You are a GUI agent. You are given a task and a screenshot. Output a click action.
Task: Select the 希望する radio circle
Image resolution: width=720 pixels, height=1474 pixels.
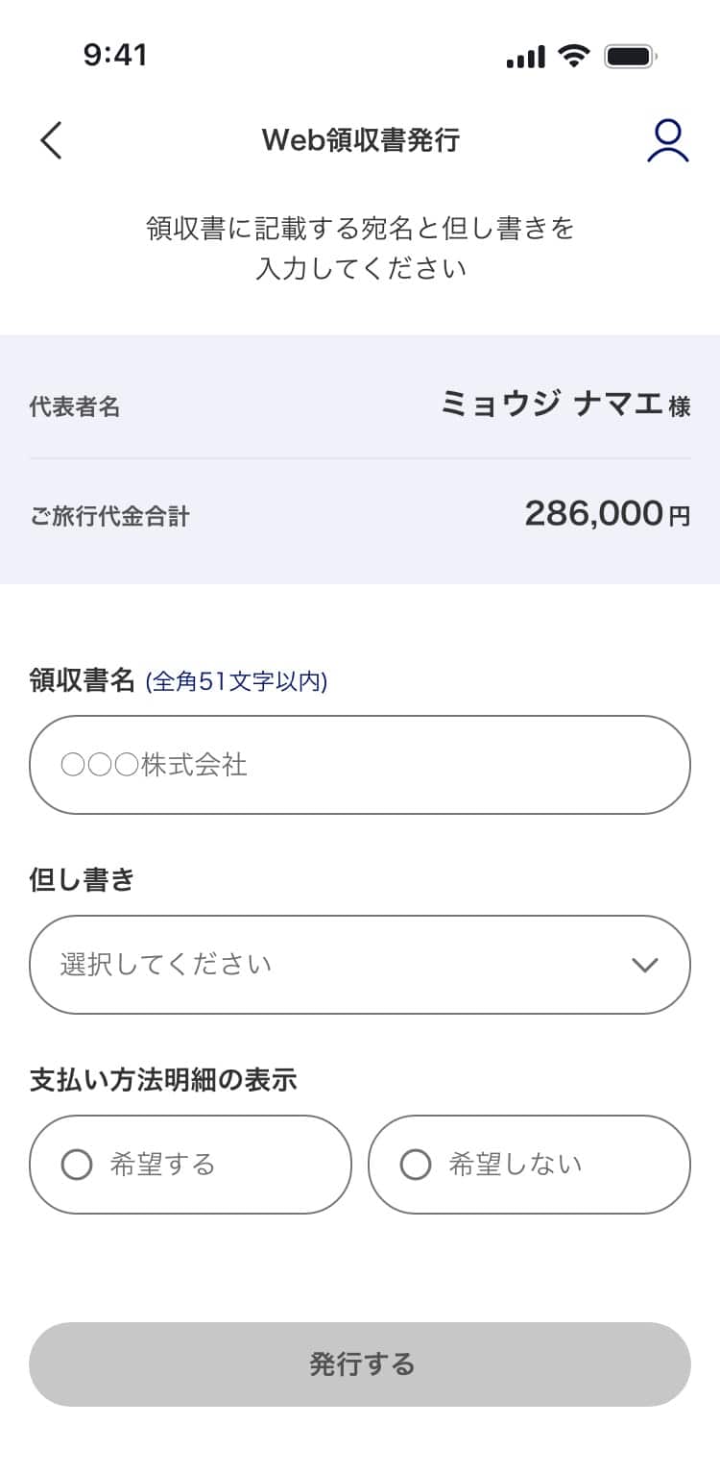click(x=77, y=1165)
